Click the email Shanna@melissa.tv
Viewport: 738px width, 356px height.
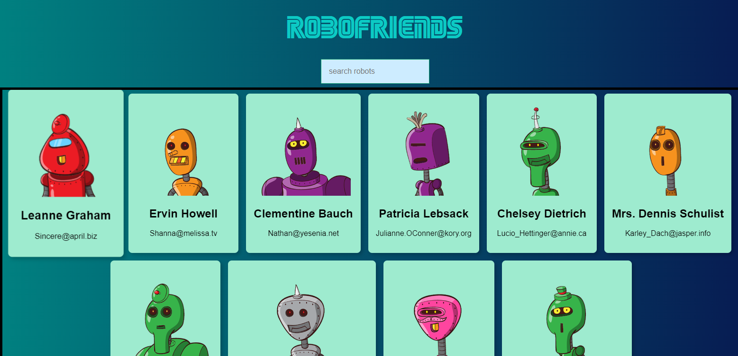183,233
